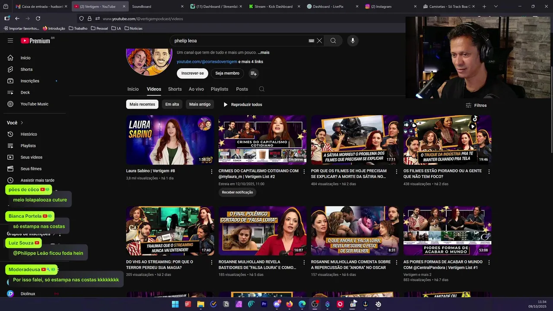Open the Pessoal bookmarks folder
Viewport: 553px width, 311px height.
(x=99, y=29)
